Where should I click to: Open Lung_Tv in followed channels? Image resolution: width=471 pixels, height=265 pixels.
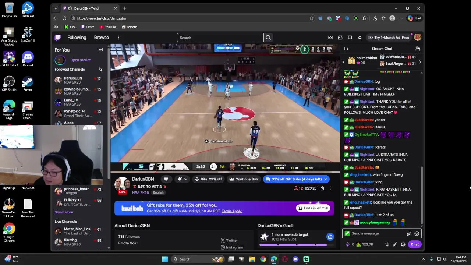[x=78, y=102]
